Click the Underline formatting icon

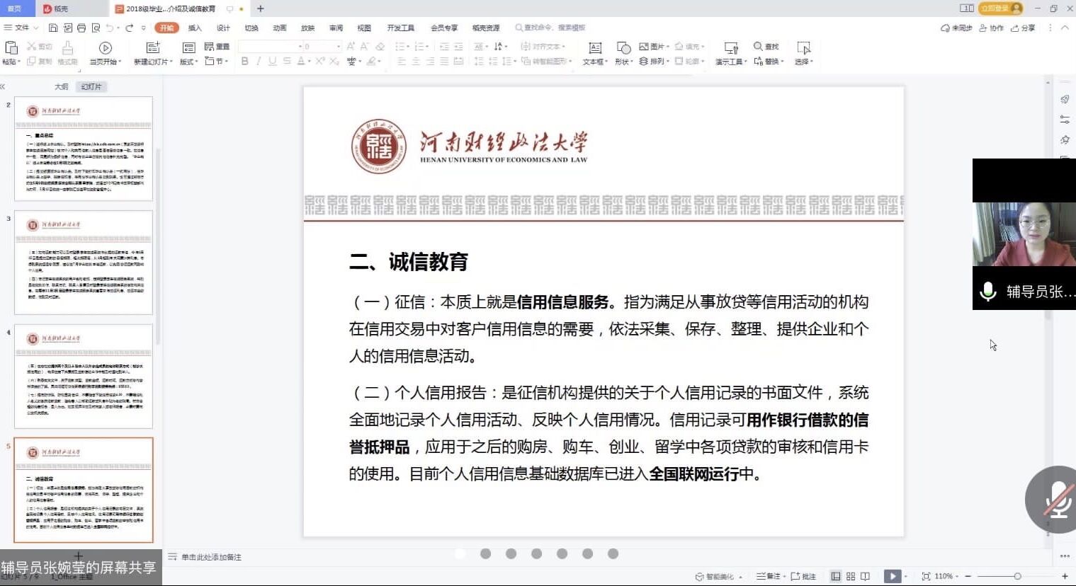click(x=272, y=62)
